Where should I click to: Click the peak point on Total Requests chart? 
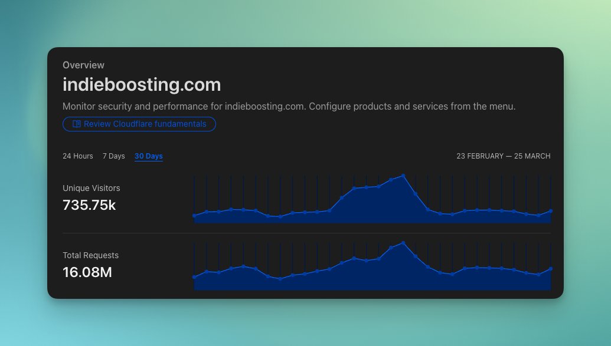coord(403,243)
